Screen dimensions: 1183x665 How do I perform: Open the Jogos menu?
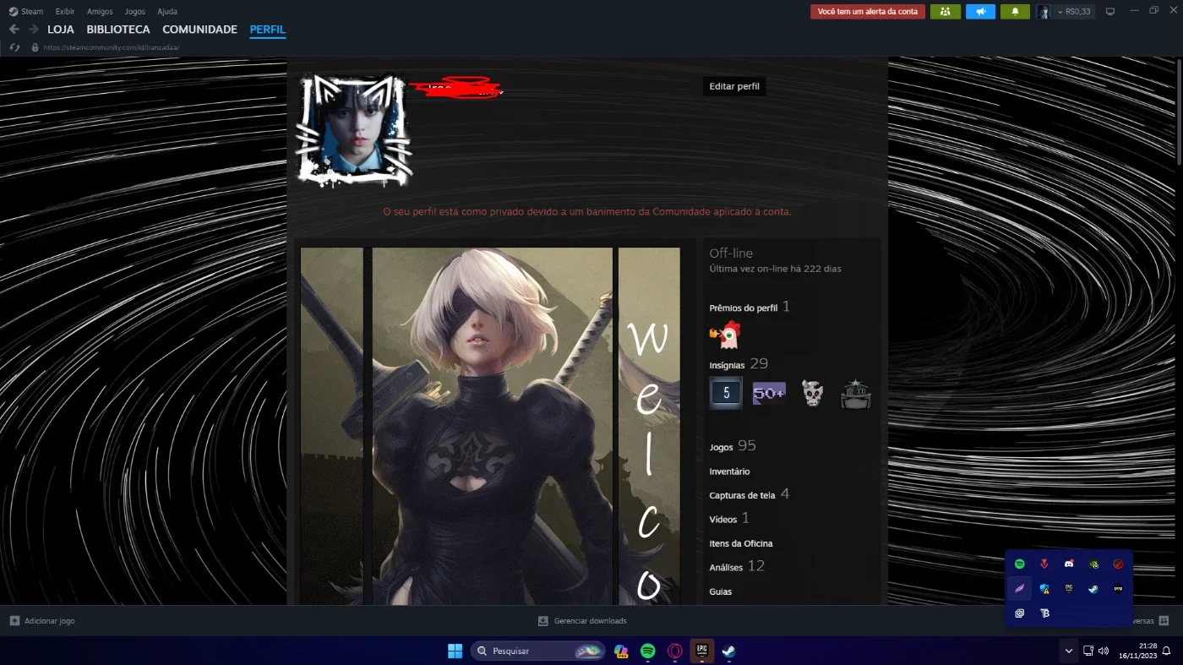point(134,12)
